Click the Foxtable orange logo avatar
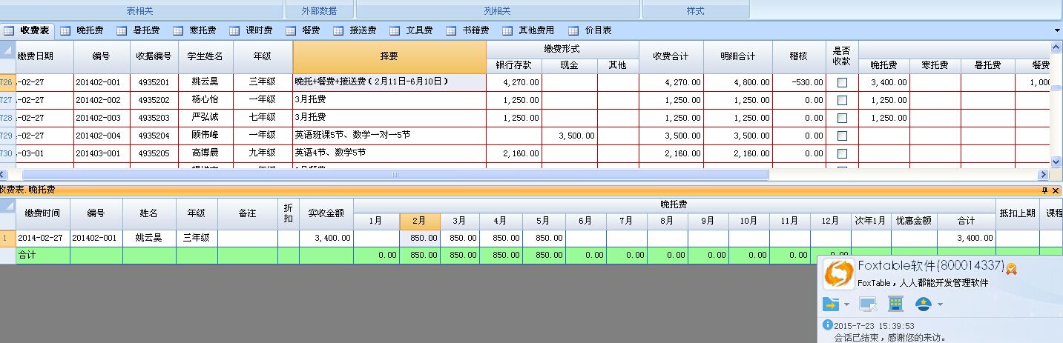The height and width of the screenshot is (343, 1063). click(x=838, y=274)
